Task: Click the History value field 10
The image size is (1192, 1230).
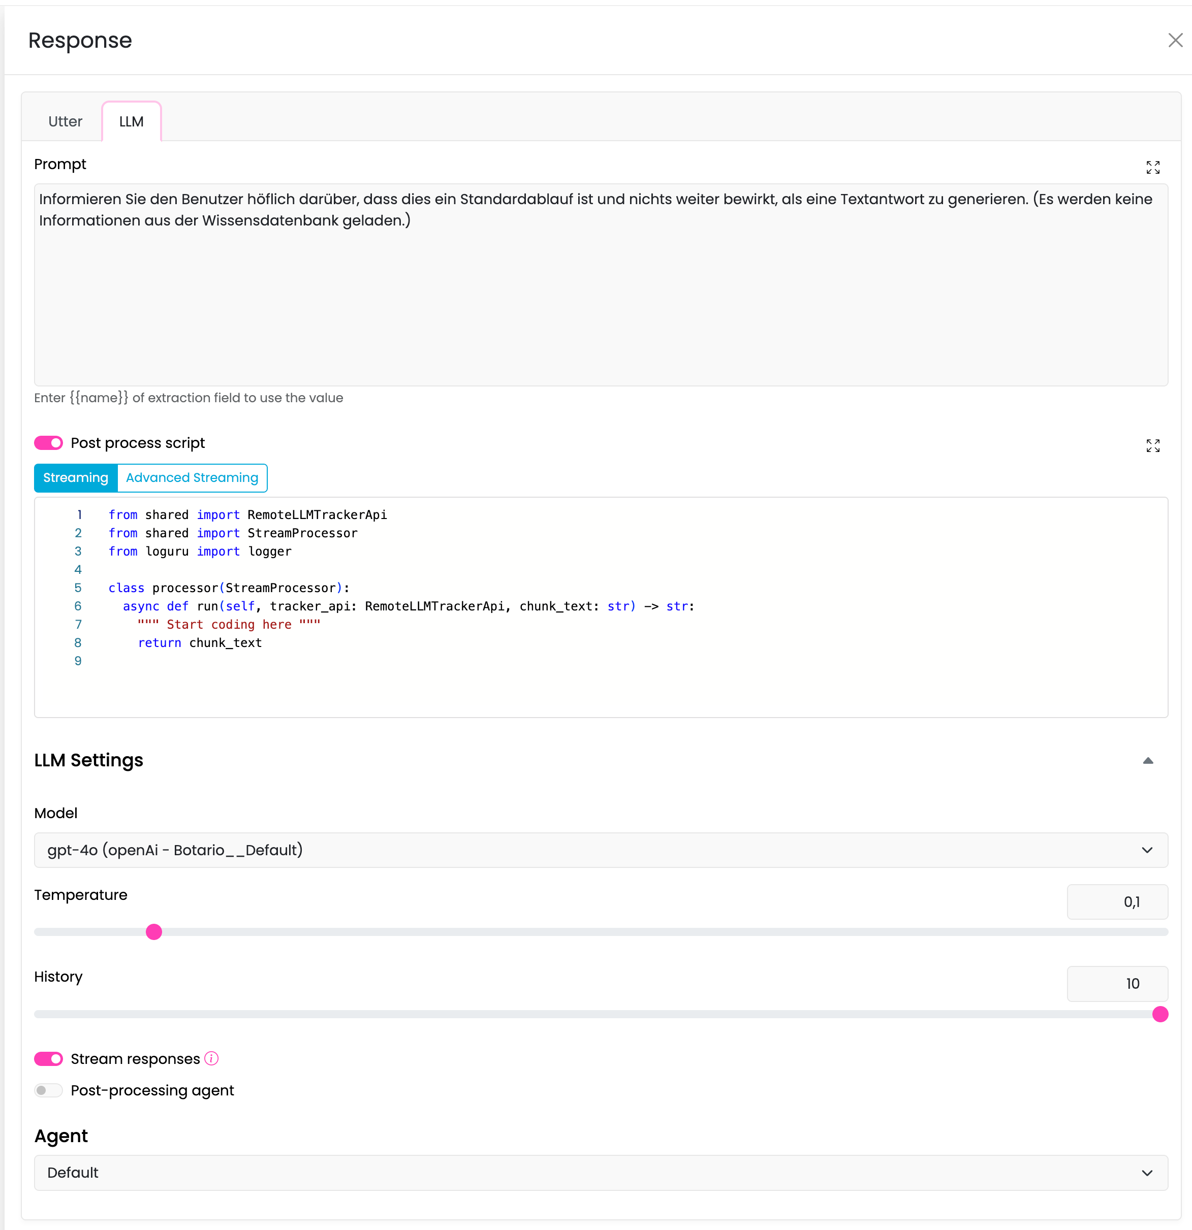Action: [x=1117, y=983]
